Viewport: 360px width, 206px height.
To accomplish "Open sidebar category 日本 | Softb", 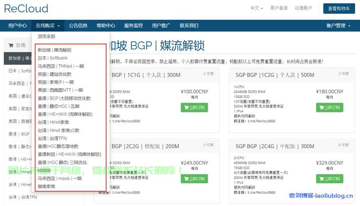I will tap(20, 71).
